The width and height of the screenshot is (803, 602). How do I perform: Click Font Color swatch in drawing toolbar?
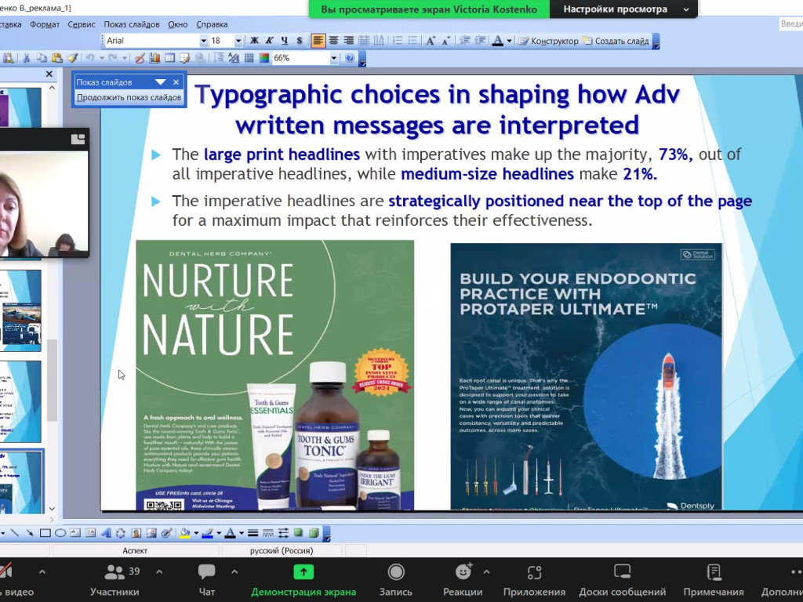point(230,533)
